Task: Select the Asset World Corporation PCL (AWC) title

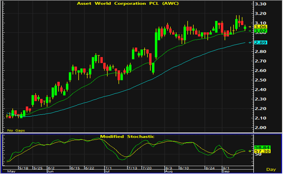Action: coord(128,4)
